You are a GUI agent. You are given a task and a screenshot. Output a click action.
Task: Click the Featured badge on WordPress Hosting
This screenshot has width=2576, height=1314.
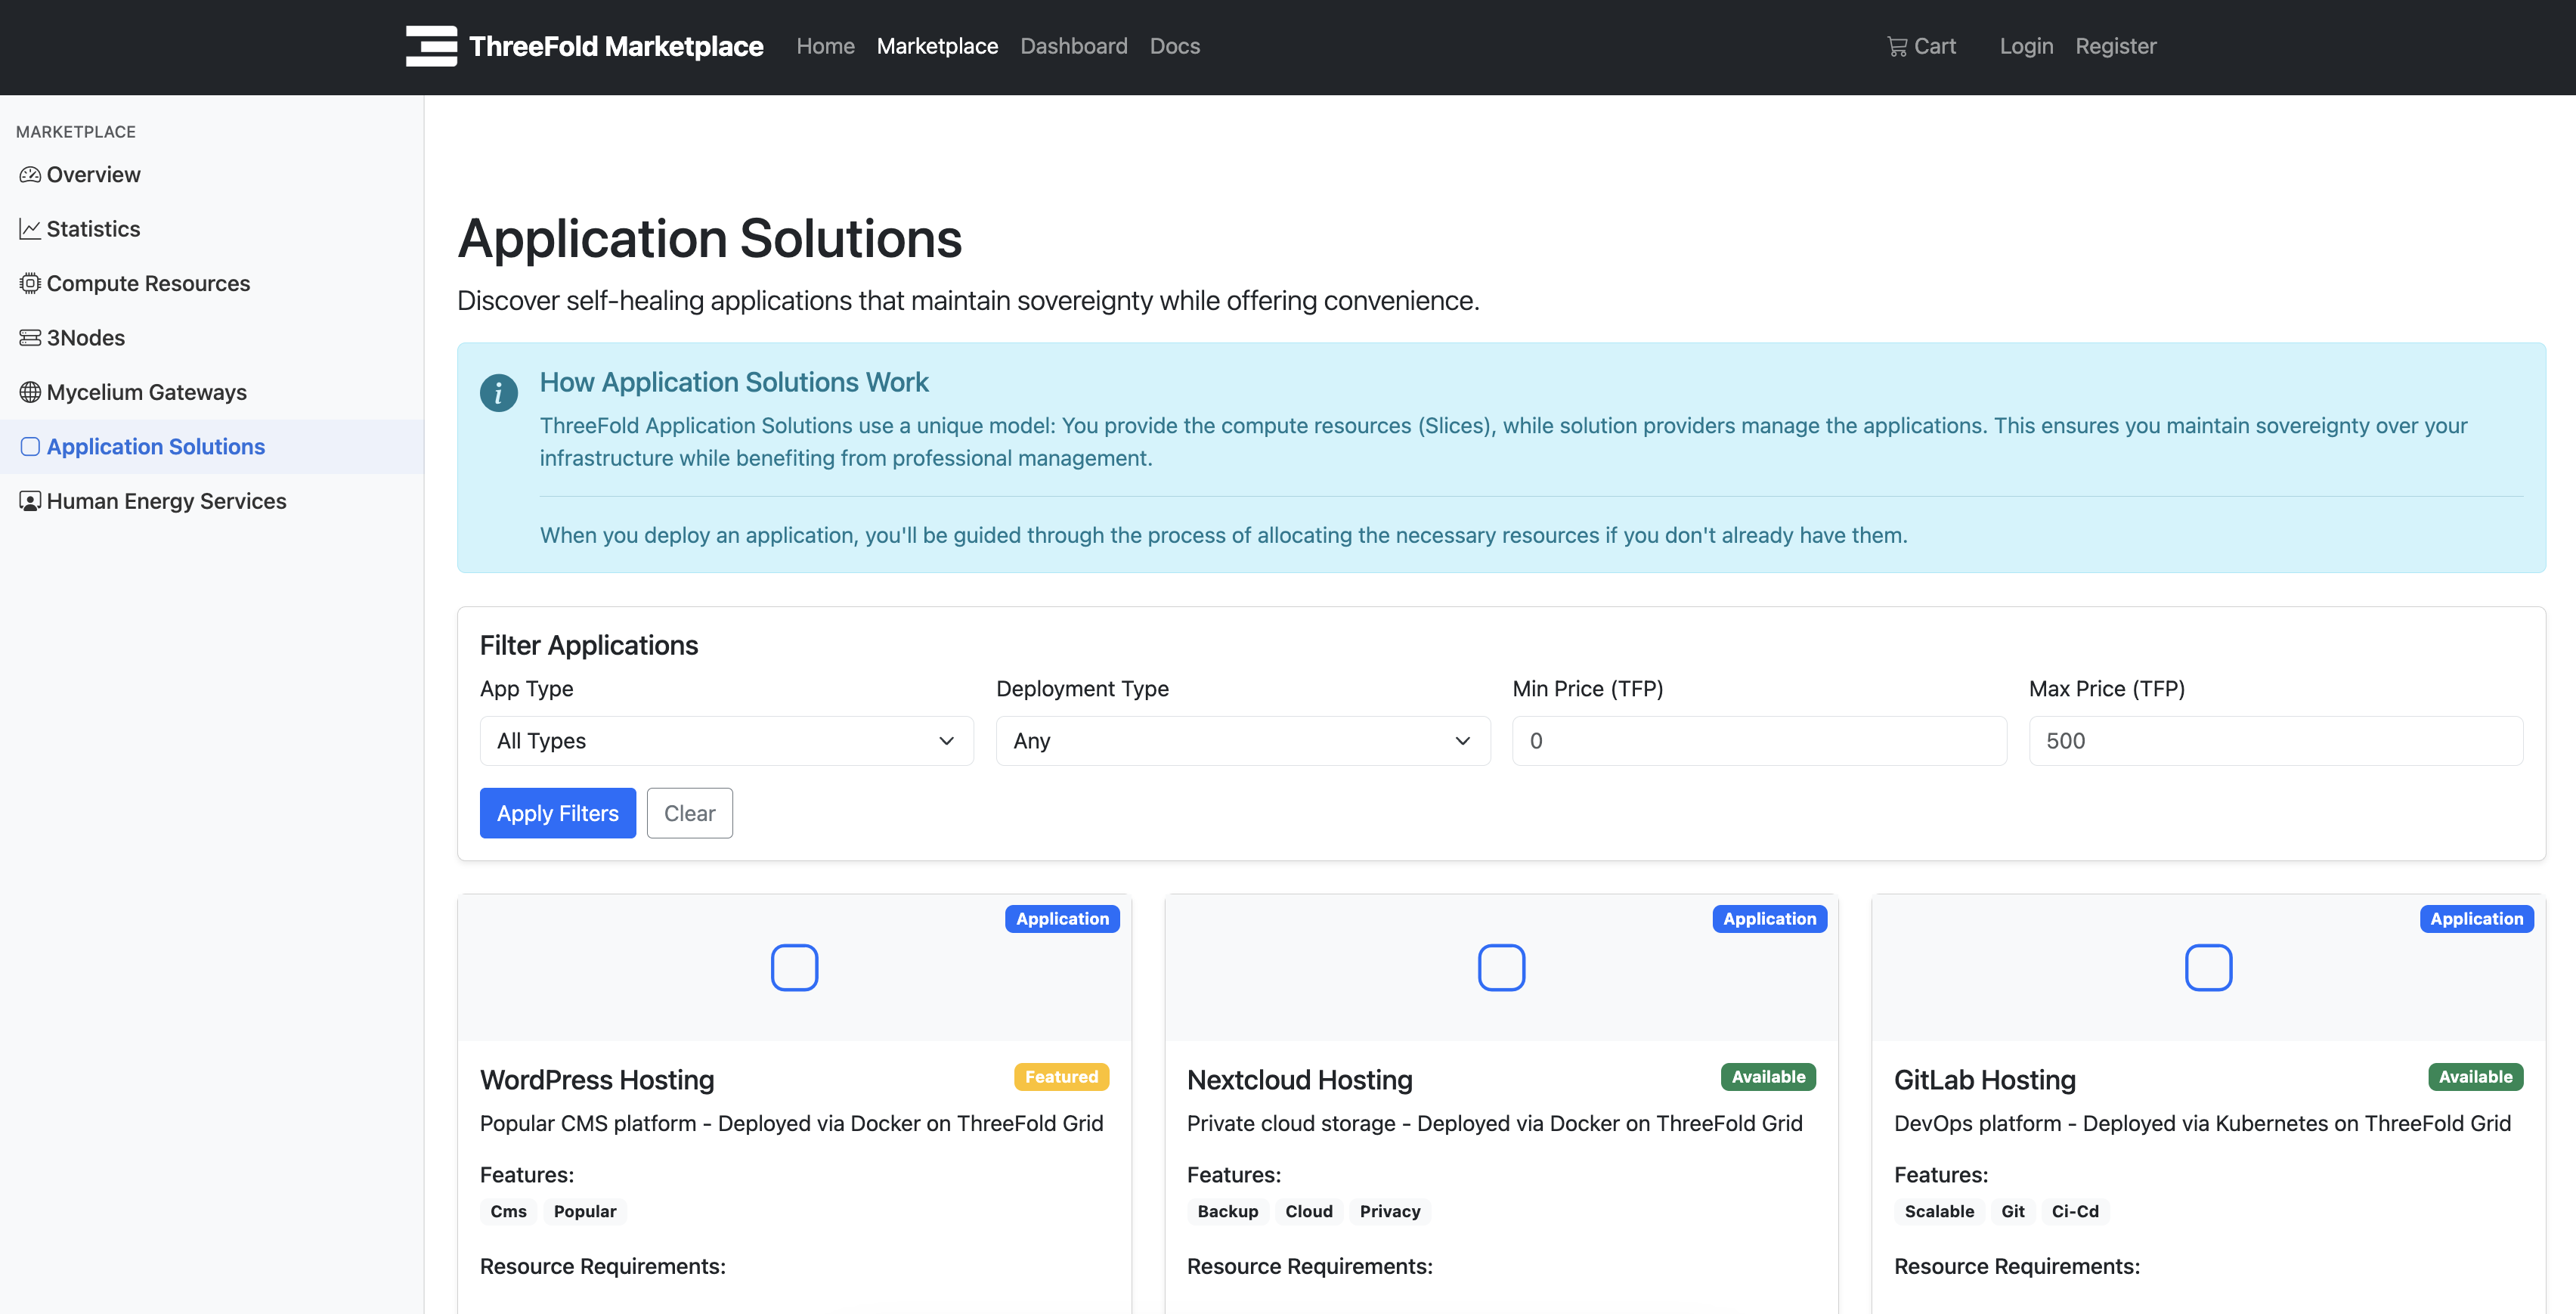click(x=1061, y=1077)
